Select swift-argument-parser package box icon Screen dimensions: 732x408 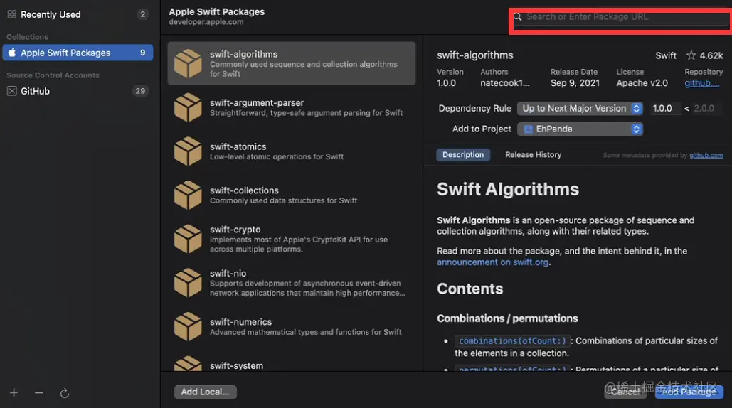(188, 107)
